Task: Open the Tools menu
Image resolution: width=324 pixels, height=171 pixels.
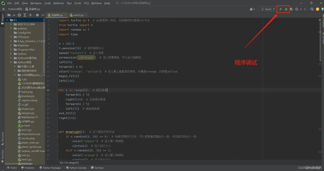Action: (x=78, y=3)
